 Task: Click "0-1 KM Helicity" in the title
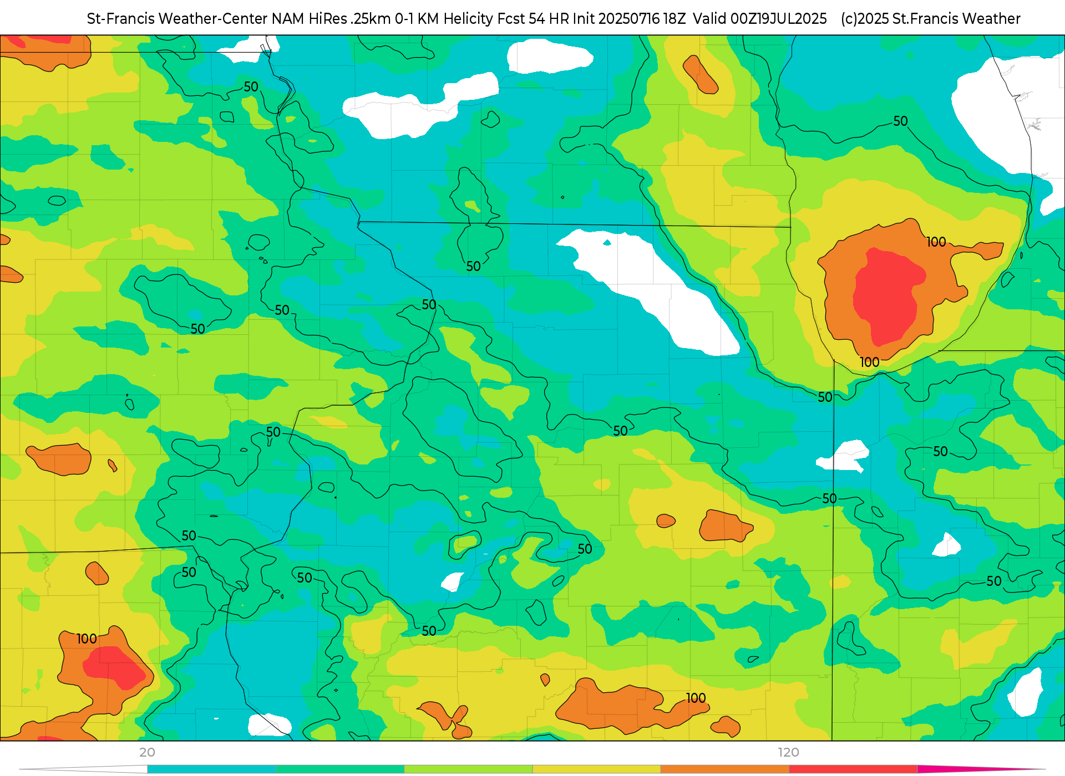pyautogui.click(x=444, y=19)
